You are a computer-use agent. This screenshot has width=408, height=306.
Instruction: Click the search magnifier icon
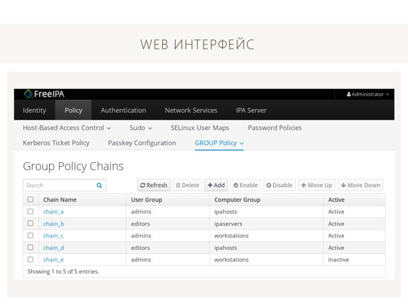point(99,185)
